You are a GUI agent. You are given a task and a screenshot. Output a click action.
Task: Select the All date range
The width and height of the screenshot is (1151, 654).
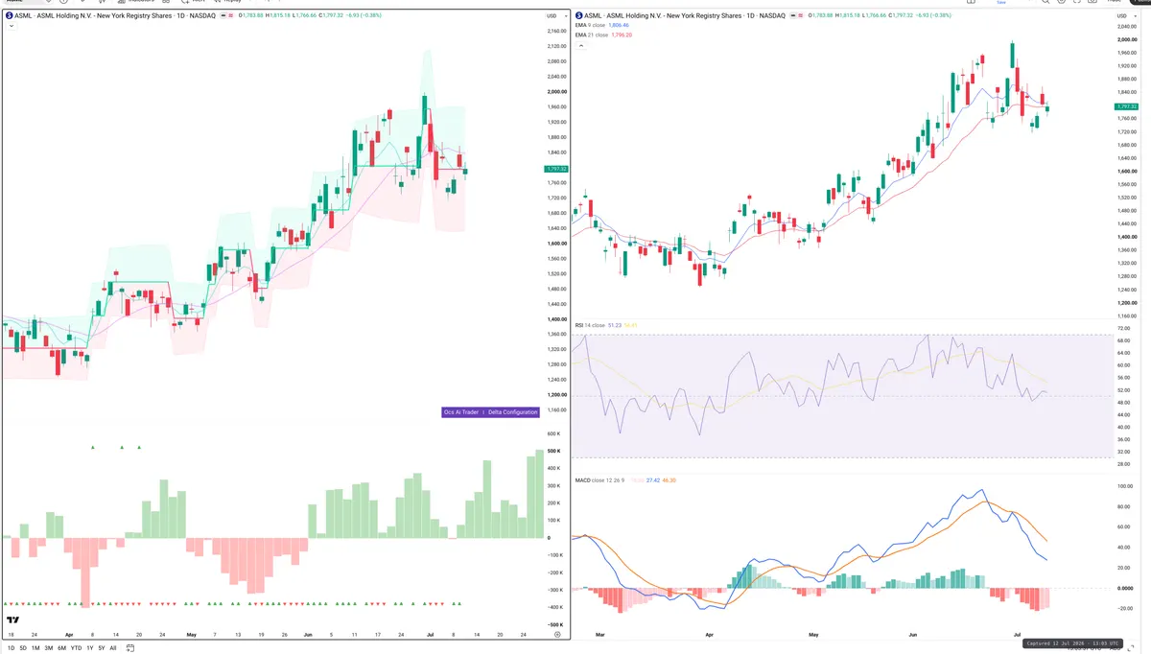pos(113,648)
